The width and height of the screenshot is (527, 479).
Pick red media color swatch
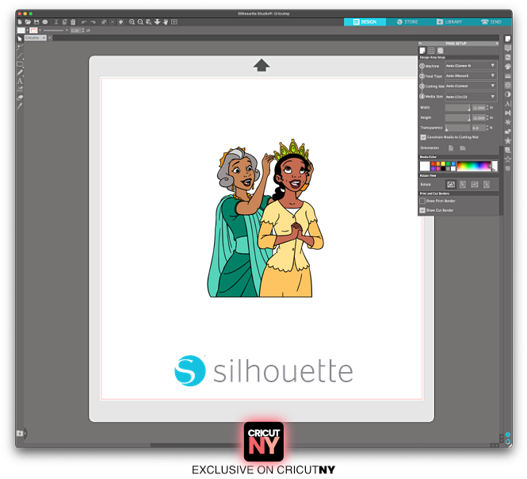433,163
